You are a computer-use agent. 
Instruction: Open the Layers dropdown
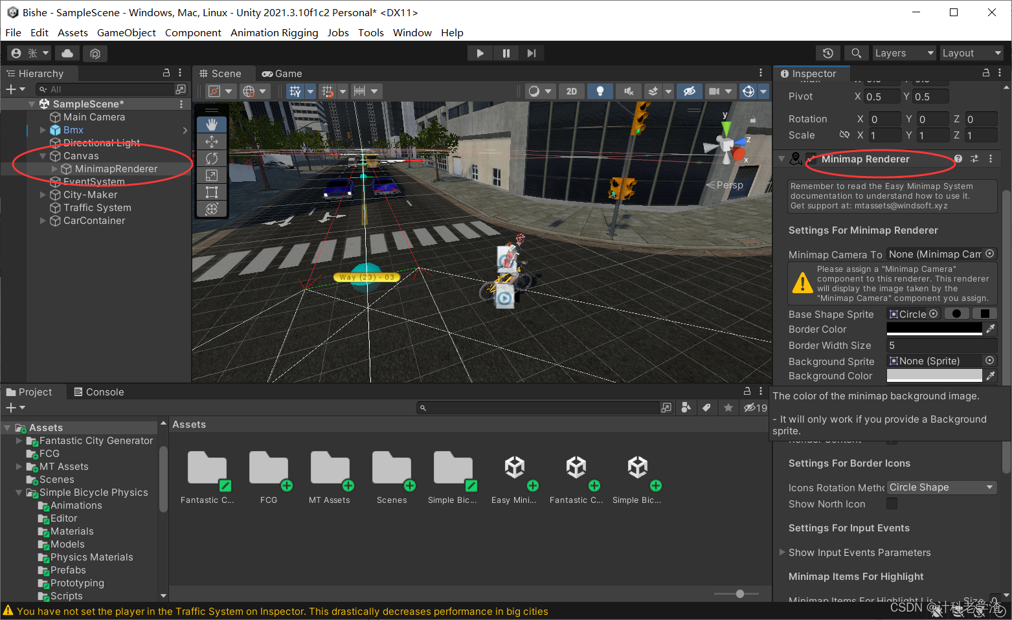click(904, 53)
